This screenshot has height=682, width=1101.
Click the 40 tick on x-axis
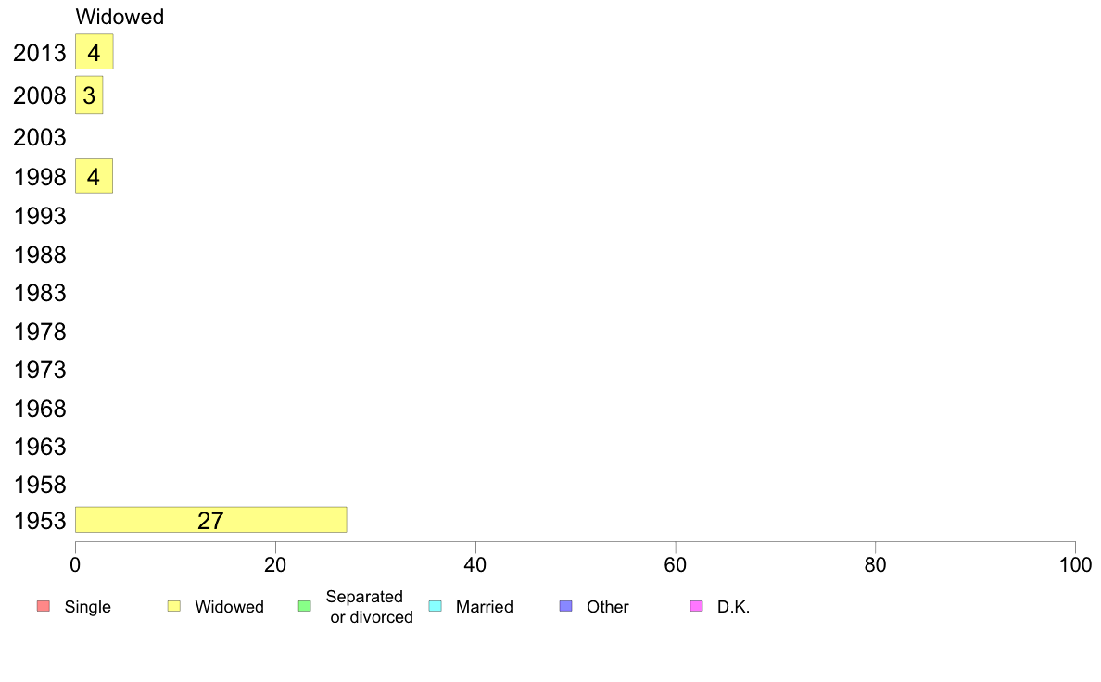pyautogui.click(x=475, y=564)
